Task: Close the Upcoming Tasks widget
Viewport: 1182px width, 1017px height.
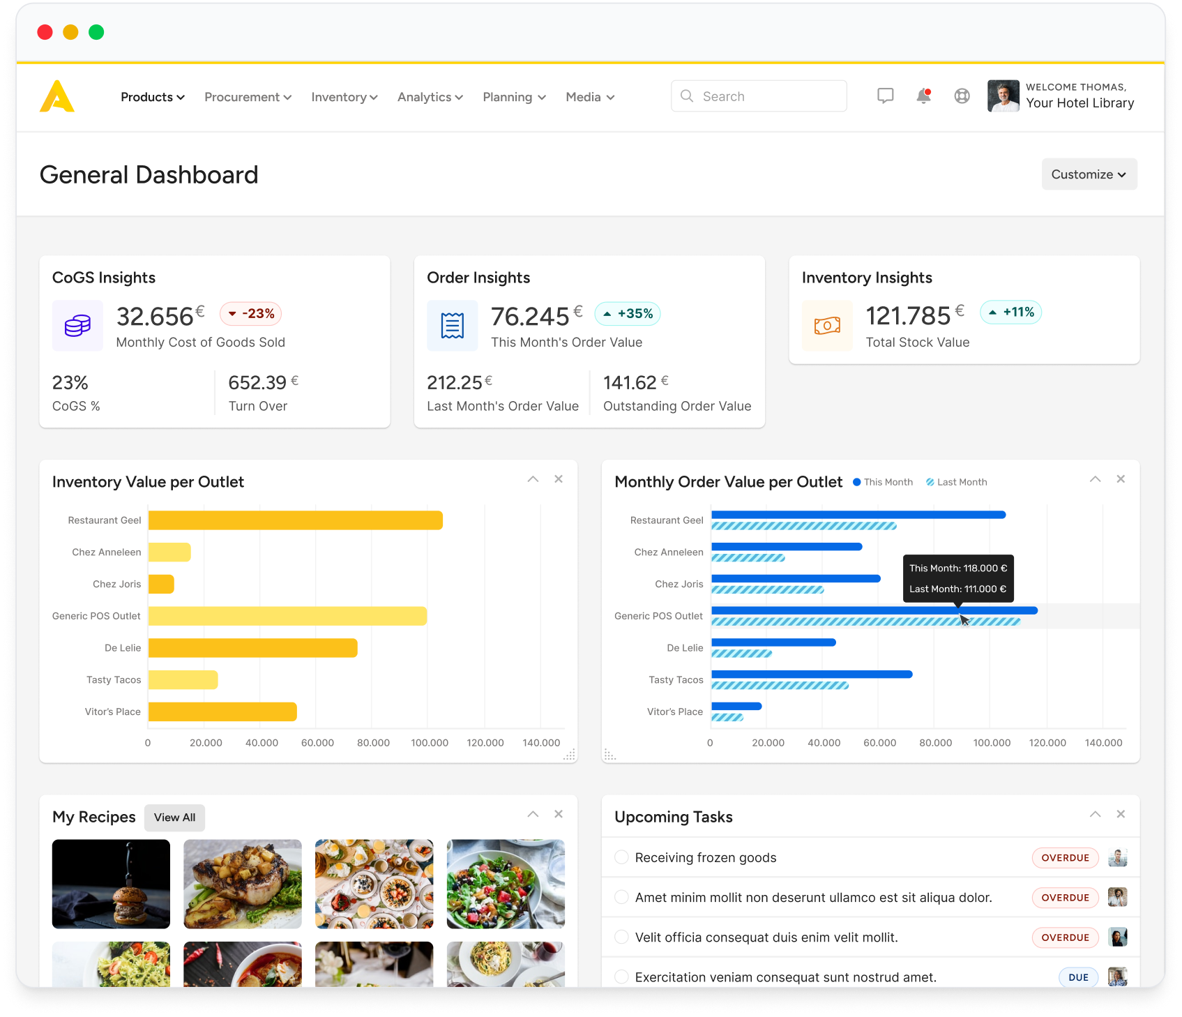Action: [1121, 814]
